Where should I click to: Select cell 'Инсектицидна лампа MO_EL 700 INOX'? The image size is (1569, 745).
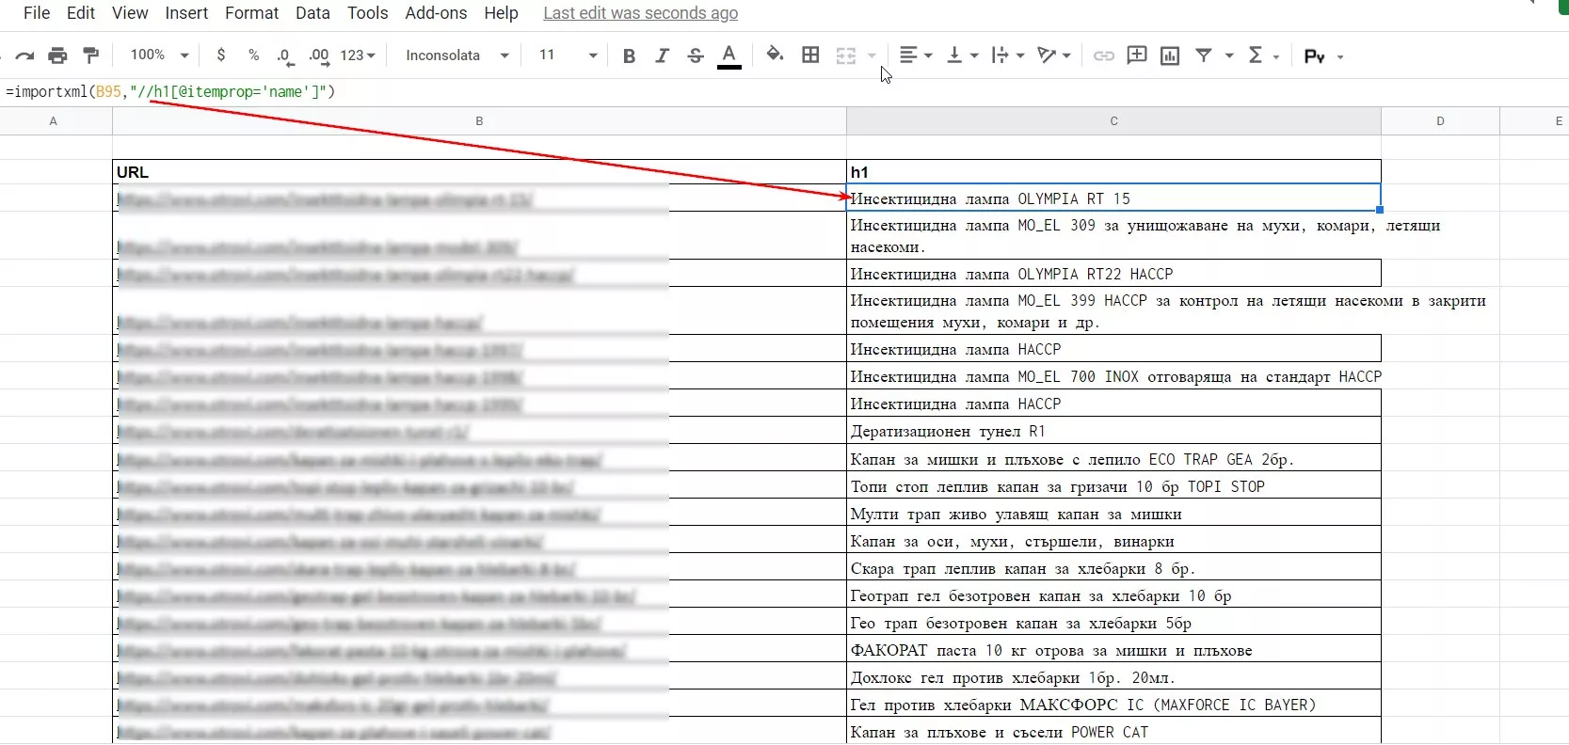pos(1113,377)
